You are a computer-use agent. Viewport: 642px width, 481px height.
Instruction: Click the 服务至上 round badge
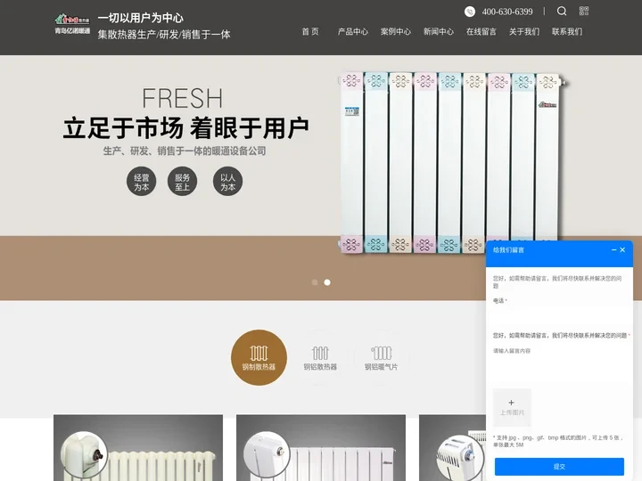pos(182,181)
